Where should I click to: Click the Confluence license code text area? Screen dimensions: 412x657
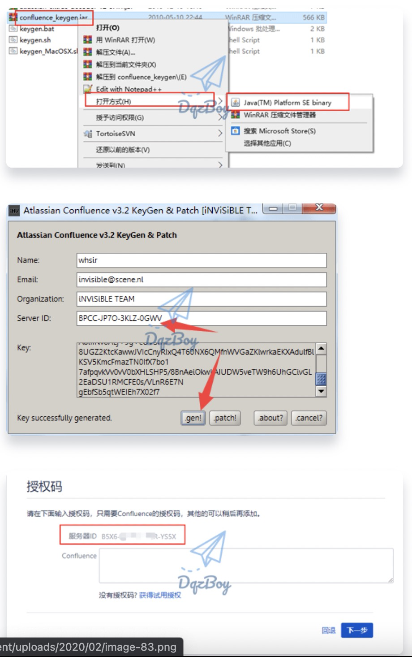pos(246,566)
